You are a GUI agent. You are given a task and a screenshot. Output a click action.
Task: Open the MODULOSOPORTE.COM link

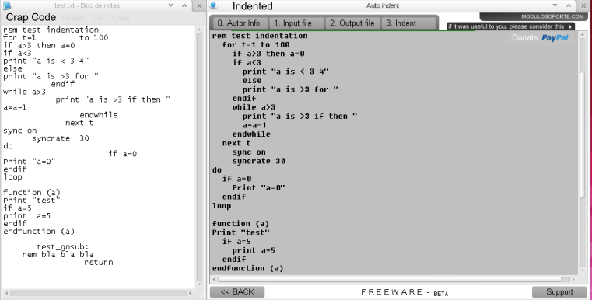tap(552, 16)
